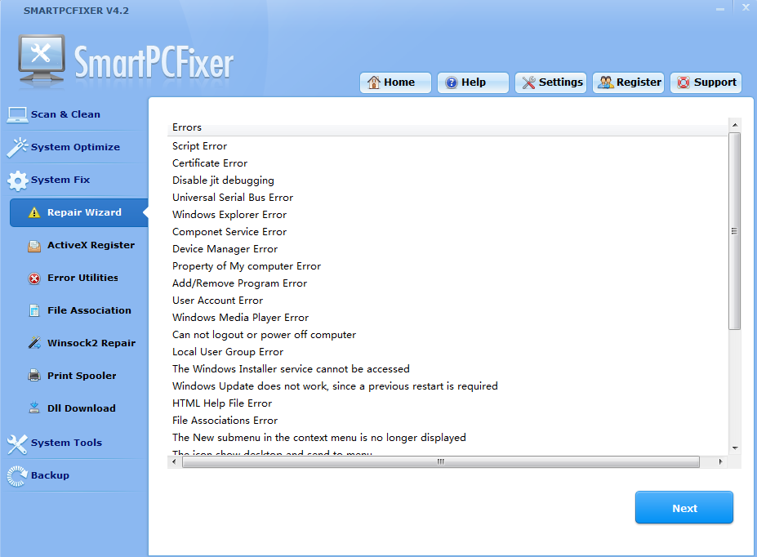Click the vertical scrollbar up arrow
Screen dimensions: 757x557
735,125
